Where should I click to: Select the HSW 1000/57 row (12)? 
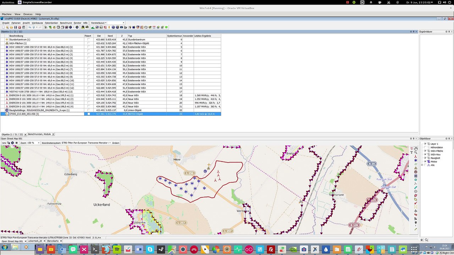tap(111, 88)
